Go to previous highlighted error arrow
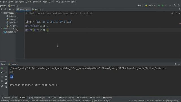Viewport: 181px width, 102px height. click(176, 13)
